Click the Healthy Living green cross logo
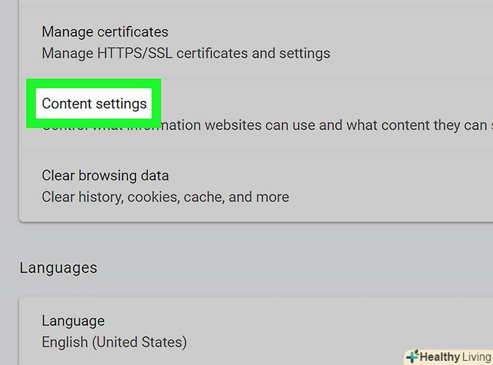Screen dimensions: 493x365 pyautogui.click(x=412, y=357)
